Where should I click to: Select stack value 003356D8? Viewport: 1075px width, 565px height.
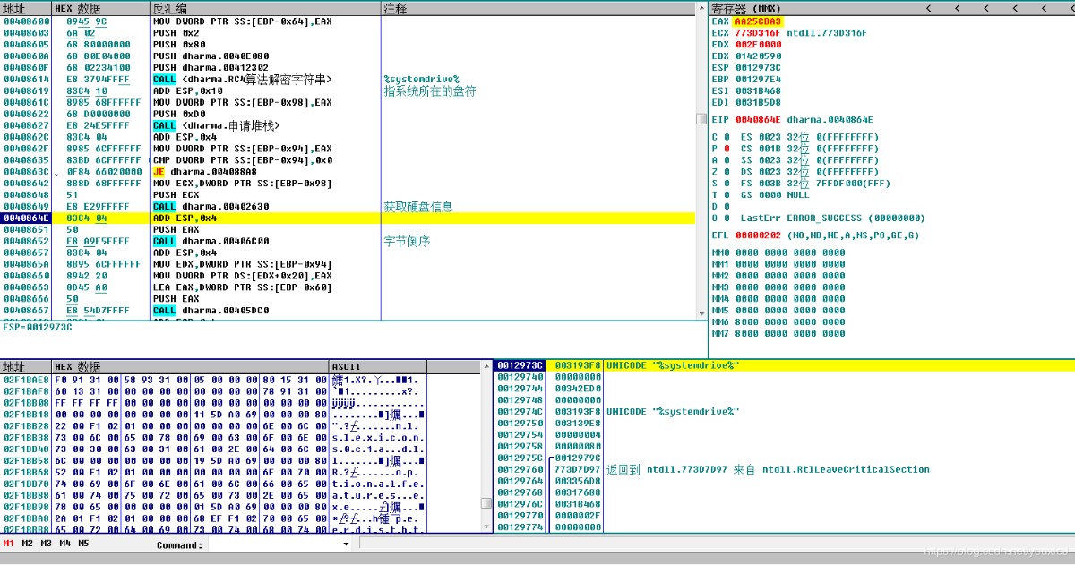coord(578,482)
